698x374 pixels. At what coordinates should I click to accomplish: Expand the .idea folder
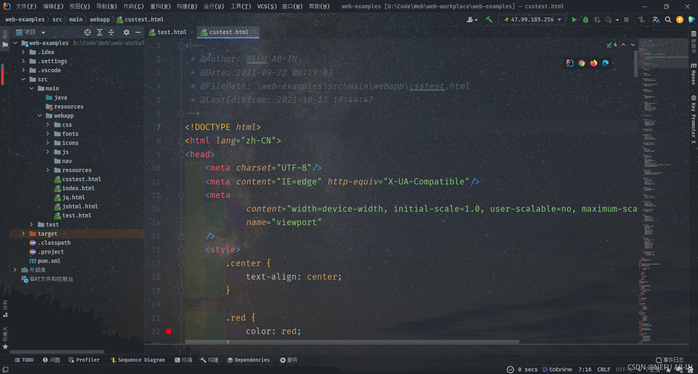click(x=23, y=52)
